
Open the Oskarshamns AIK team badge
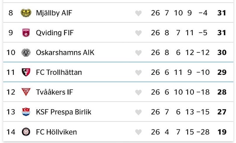tap(26, 52)
